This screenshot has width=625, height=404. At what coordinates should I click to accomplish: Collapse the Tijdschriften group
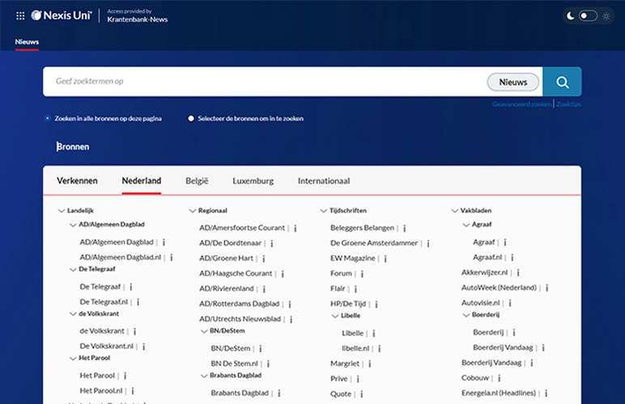pos(324,211)
